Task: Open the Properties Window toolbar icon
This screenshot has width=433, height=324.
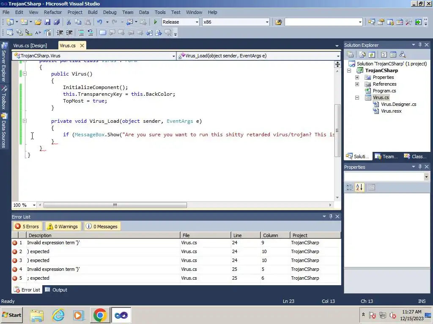Action: pos(381,22)
